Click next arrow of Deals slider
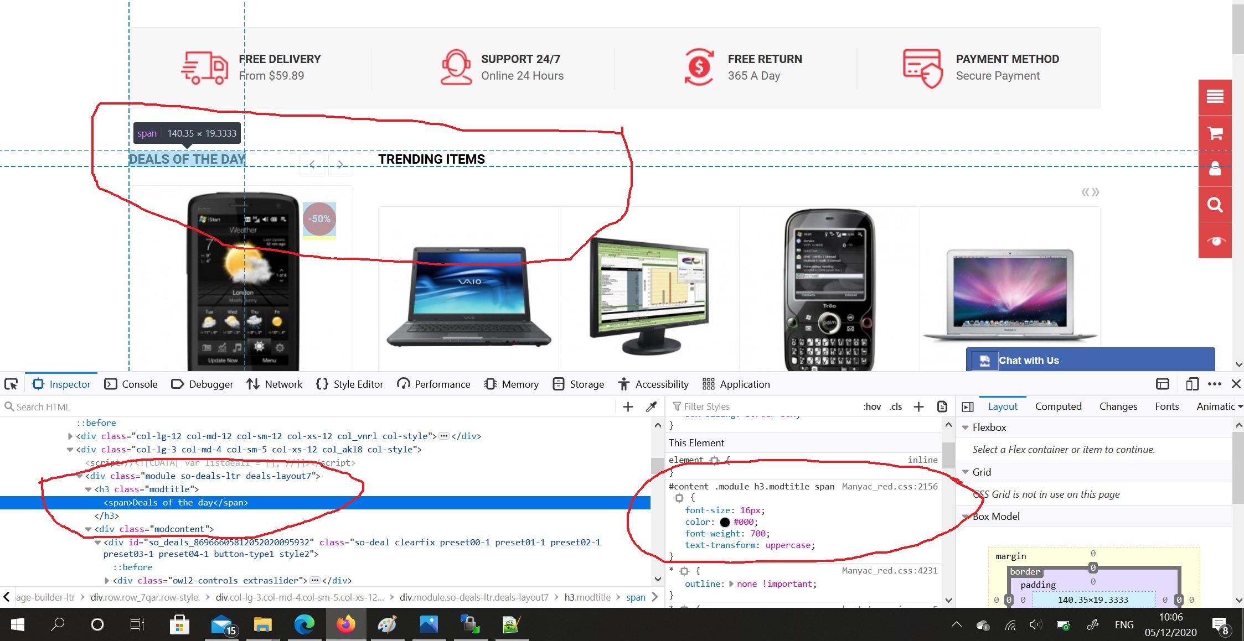 pos(340,164)
